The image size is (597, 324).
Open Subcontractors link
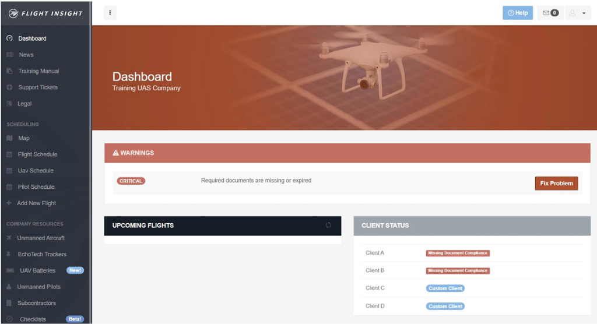tap(37, 303)
